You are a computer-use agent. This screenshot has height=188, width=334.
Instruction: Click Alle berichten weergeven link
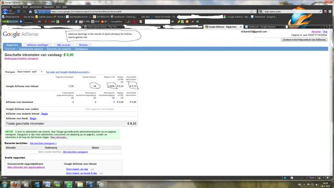(x=43, y=143)
